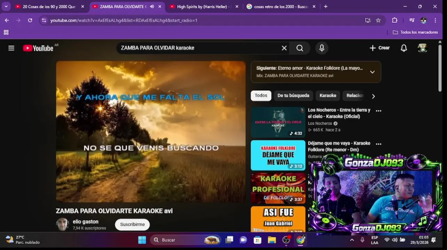The height and width of the screenshot is (250, 447).
Task: Open elio gaston channel avatar
Action: (x=62, y=224)
